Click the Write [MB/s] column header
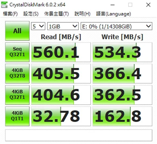Image resolution: width=157 pixels, height=144 pixels. (x=122, y=37)
